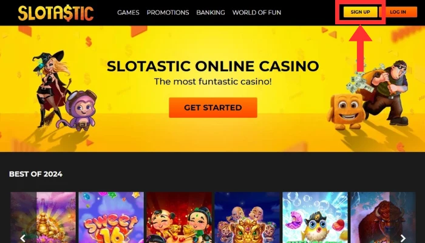This screenshot has width=425, height=243.
Task: Click the orange cube mascot
Action: pos(346,112)
